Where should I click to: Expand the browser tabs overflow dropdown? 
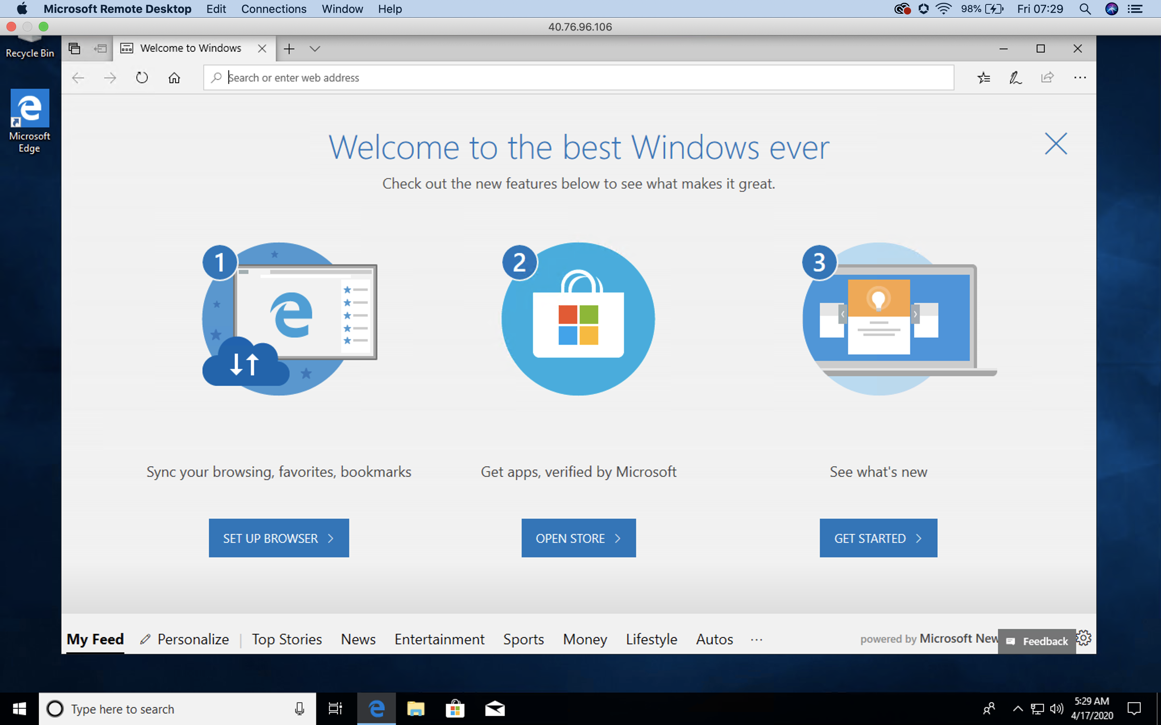tap(315, 48)
